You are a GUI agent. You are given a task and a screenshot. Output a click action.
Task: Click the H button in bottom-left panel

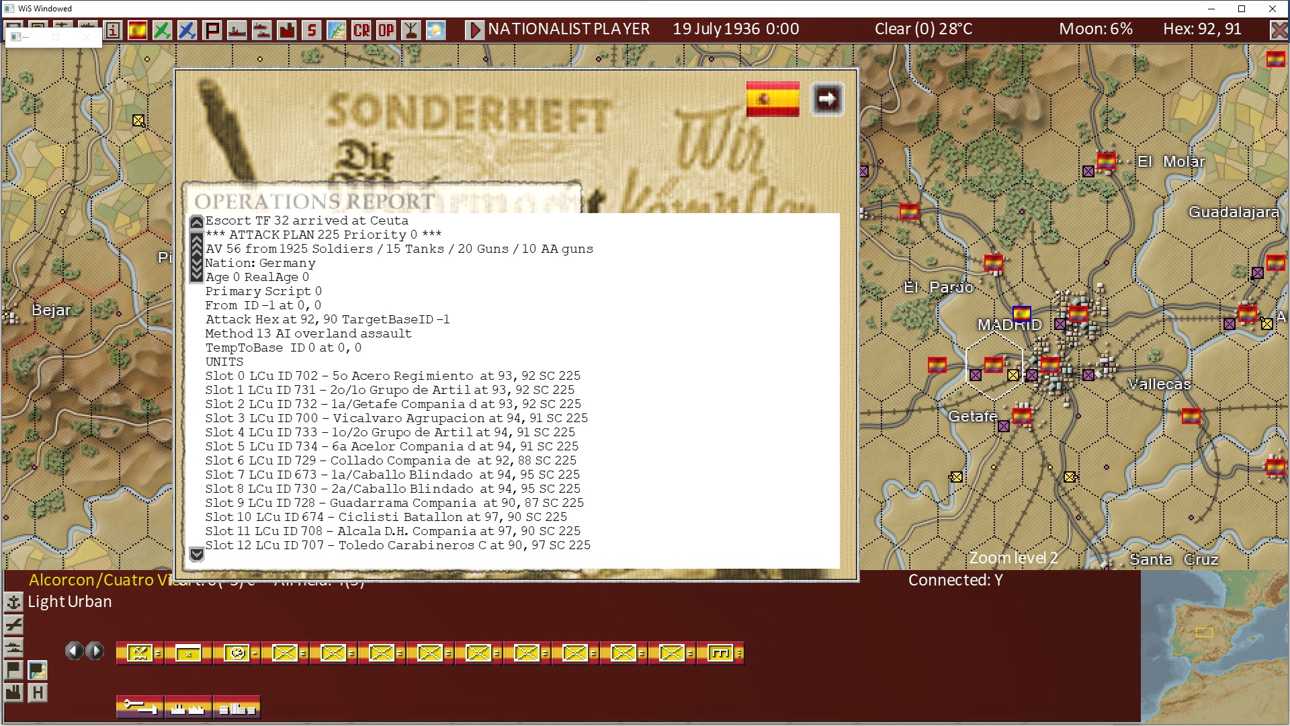[38, 692]
